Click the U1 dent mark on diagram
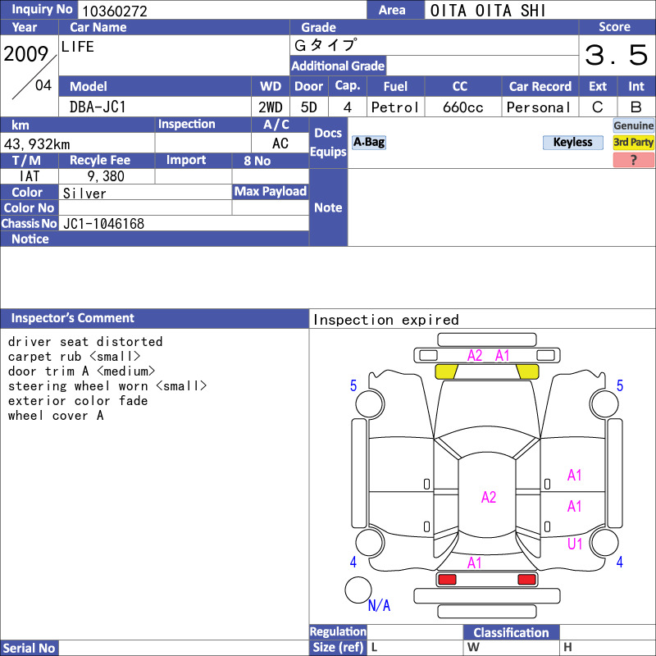Image resolution: width=656 pixels, height=656 pixels. pyautogui.click(x=575, y=544)
